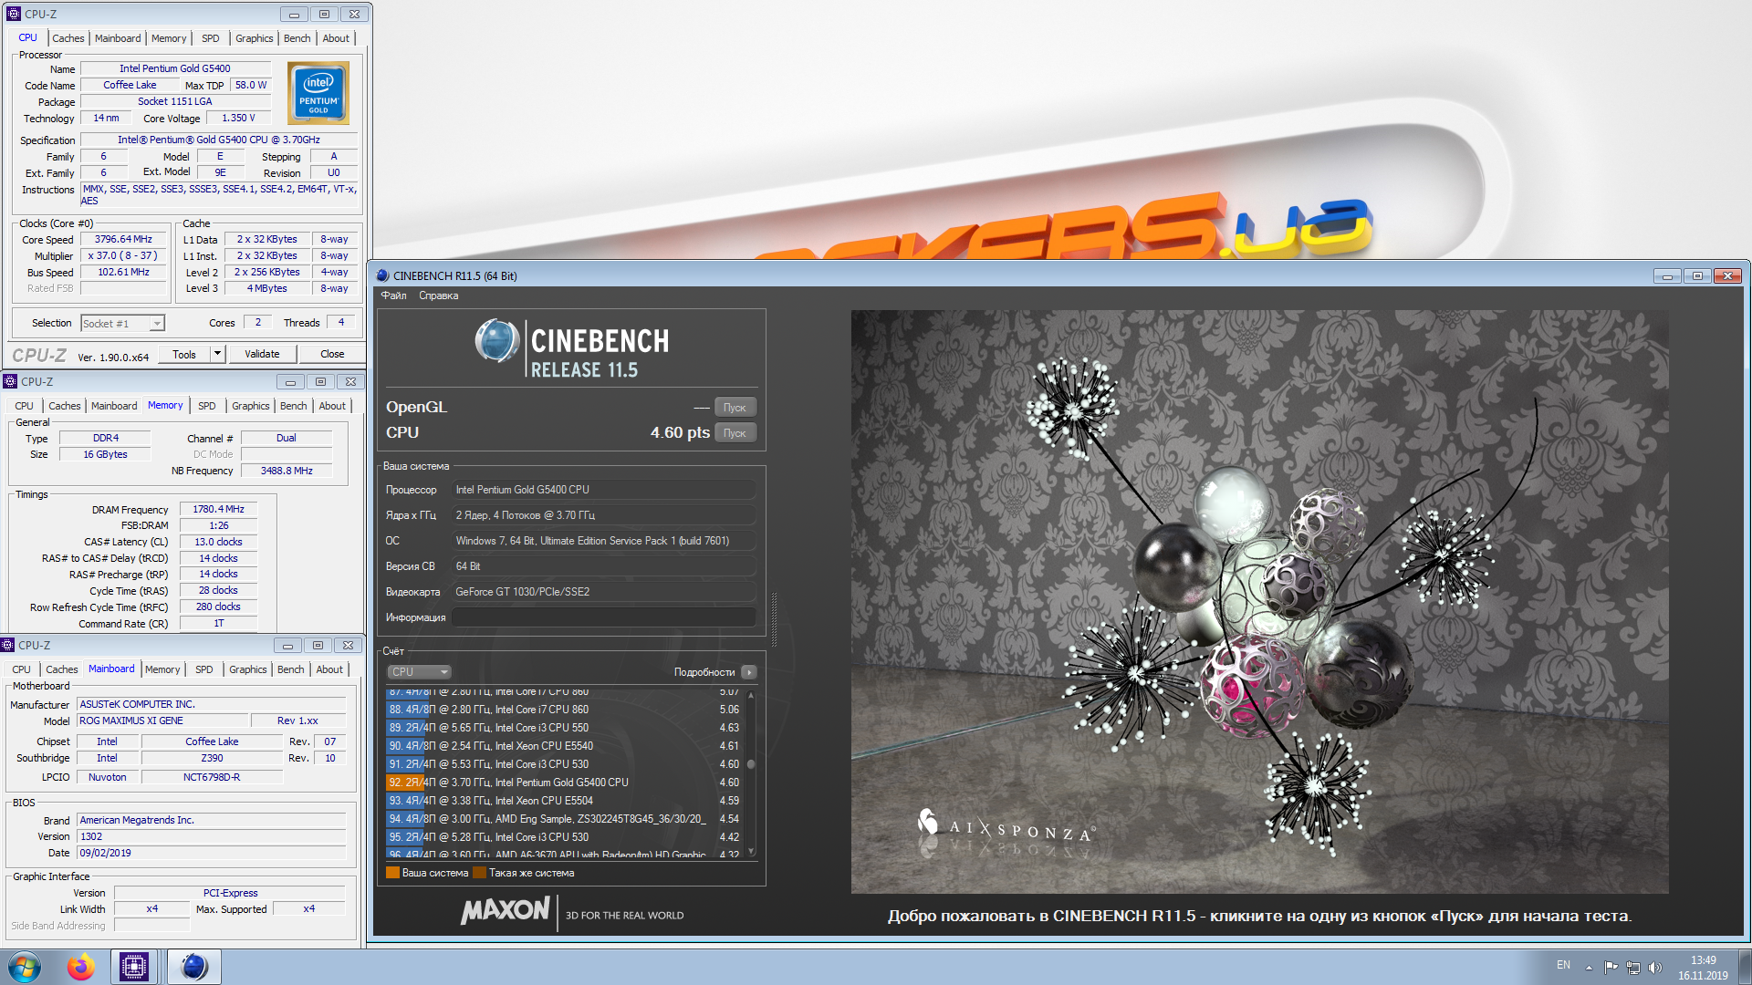Select ranking row 88 Intel Core i7 860
The width and height of the screenshot is (1752, 985).
coord(563,710)
